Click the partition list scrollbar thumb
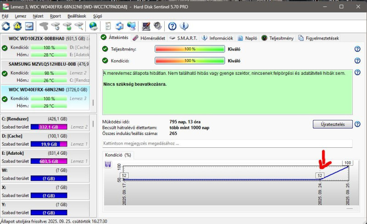Image resolution: width=367 pixels, height=224 pixels. [x=93, y=124]
